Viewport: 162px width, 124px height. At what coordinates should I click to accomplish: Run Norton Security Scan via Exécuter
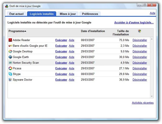point(61,63)
